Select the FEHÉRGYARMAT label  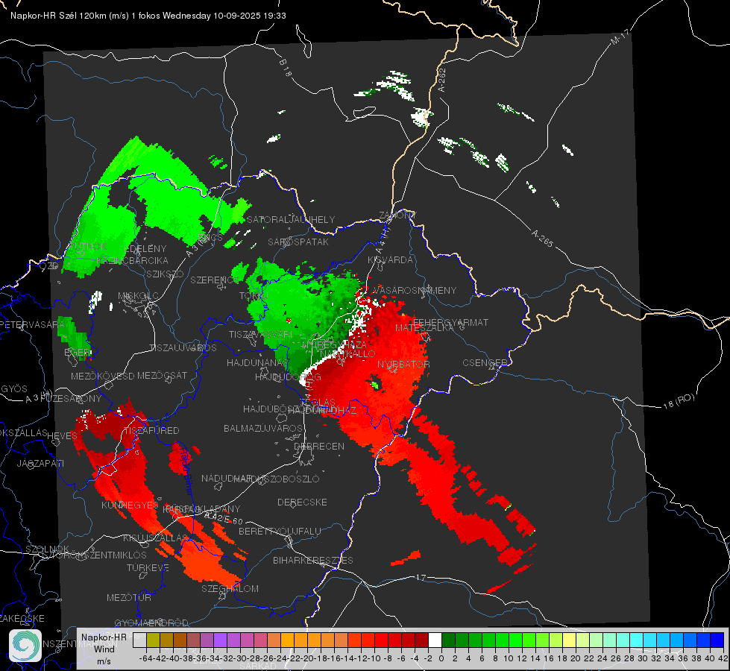(450, 322)
